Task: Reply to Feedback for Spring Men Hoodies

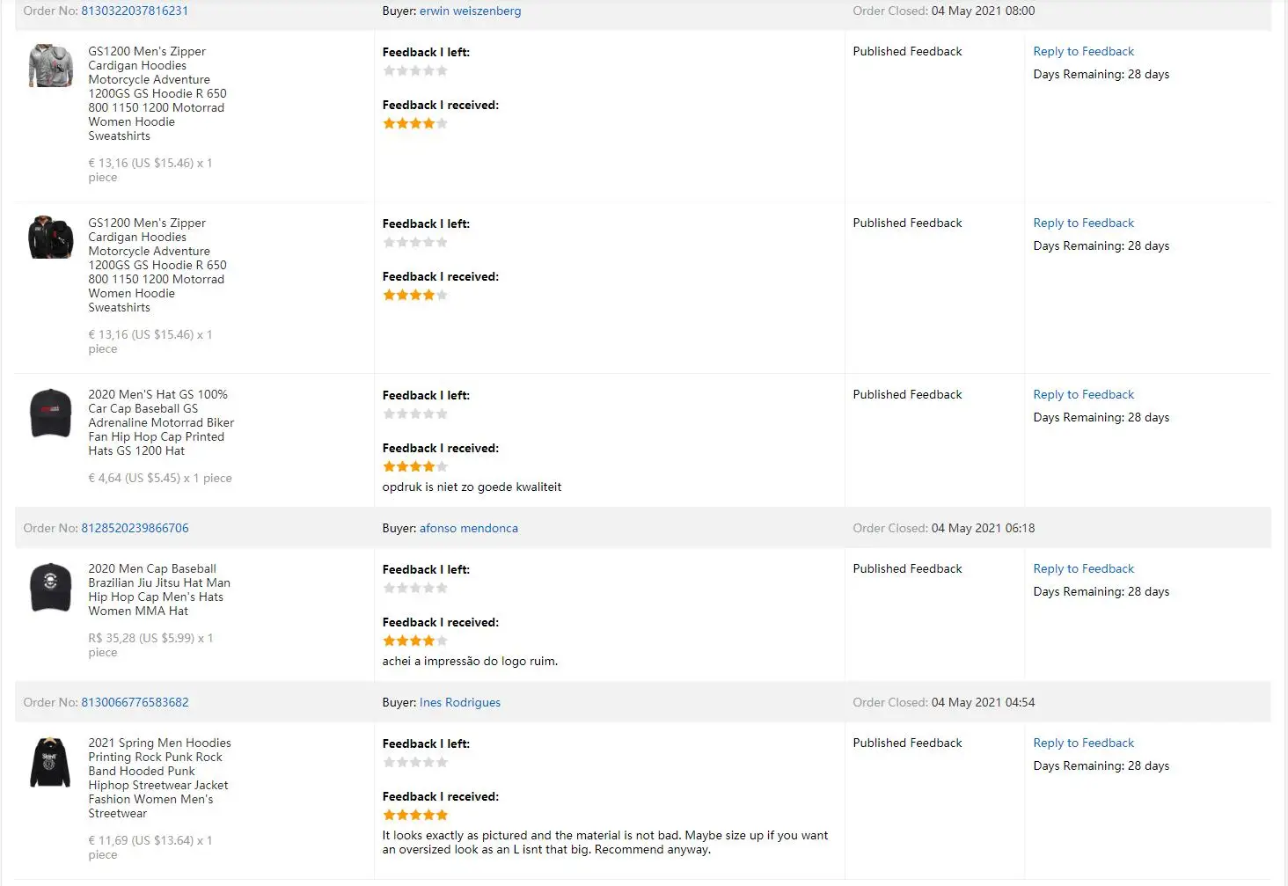Action: pyautogui.click(x=1083, y=743)
